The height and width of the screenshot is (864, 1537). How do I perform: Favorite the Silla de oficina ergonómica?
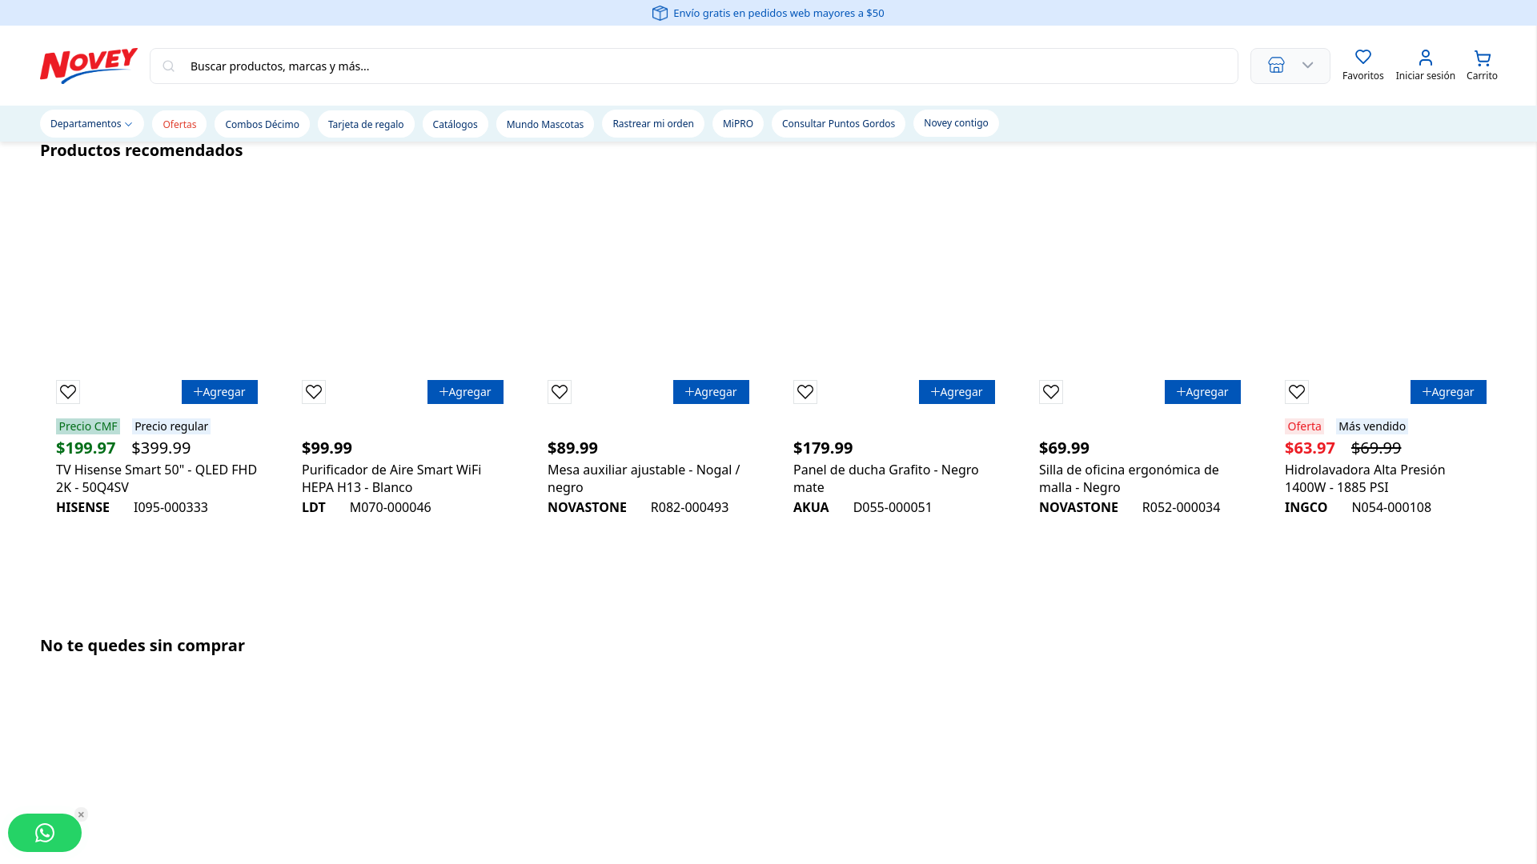click(1051, 392)
